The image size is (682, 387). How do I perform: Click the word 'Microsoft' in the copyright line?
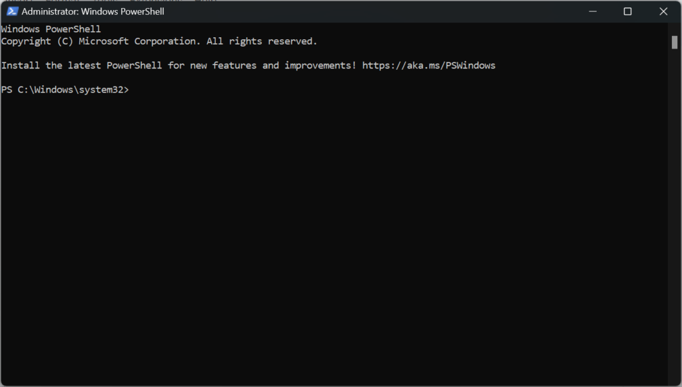[103, 41]
